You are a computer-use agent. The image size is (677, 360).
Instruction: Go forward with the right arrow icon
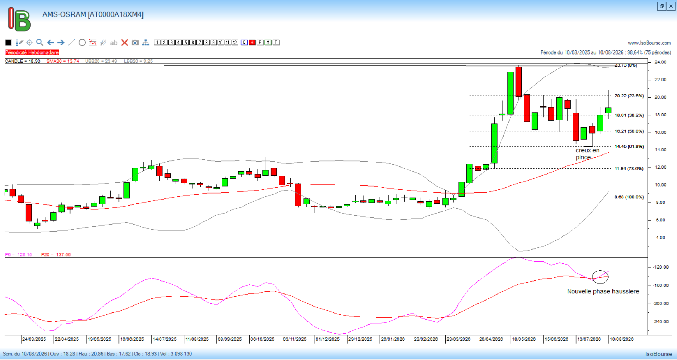(x=61, y=43)
